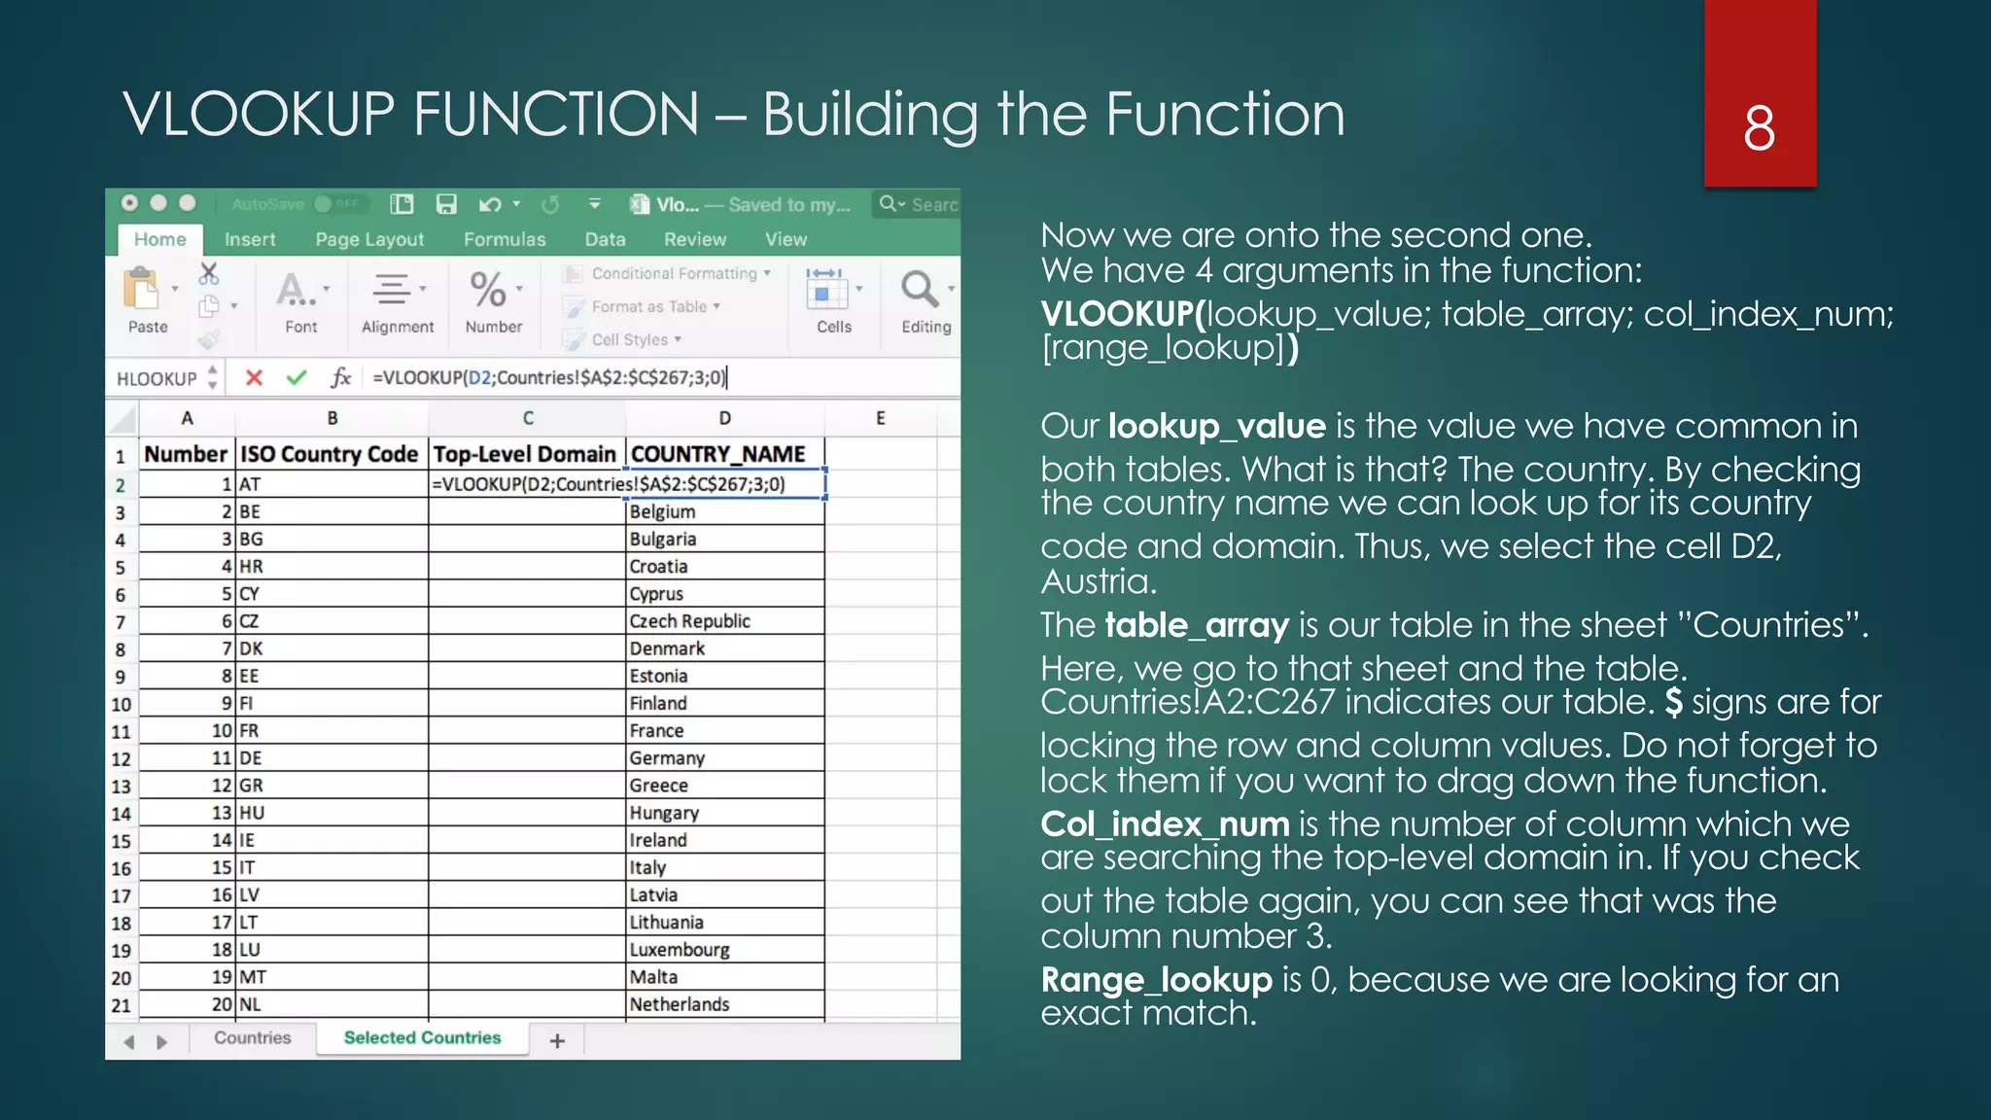Cancel formula entry with the red X
The width and height of the screenshot is (1991, 1120).
254,378
